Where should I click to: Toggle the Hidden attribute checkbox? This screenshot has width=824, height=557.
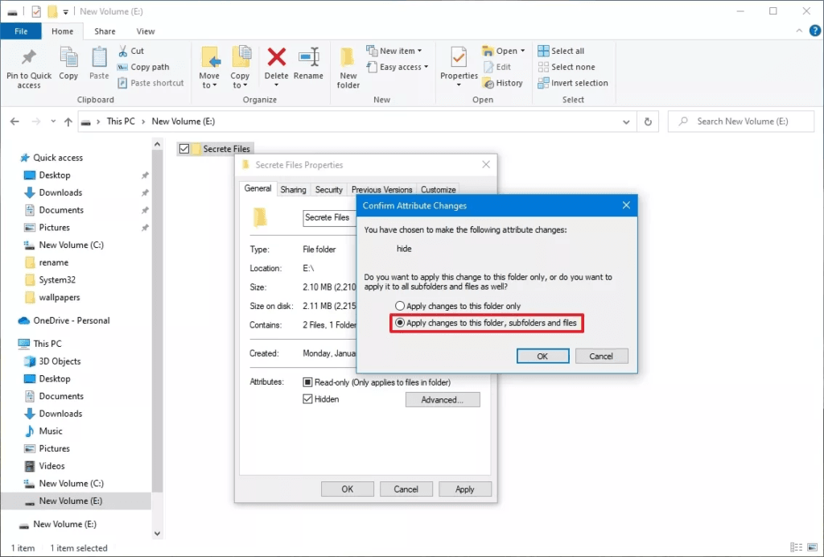click(307, 399)
